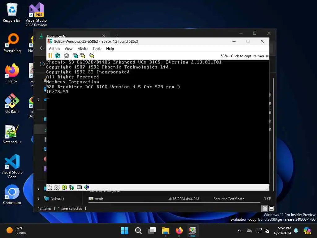
Task: Send Ctrl+Alt+Esc via the 86Box toolbar icon
Action: tap(83, 56)
